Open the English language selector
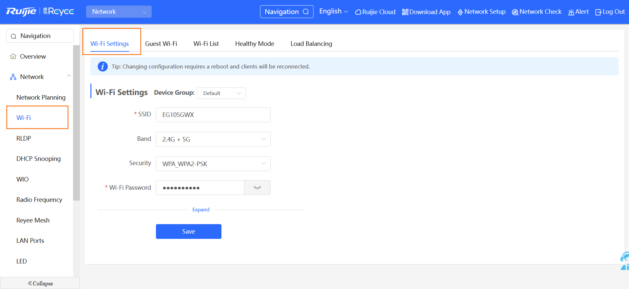 pyautogui.click(x=333, y=11)
